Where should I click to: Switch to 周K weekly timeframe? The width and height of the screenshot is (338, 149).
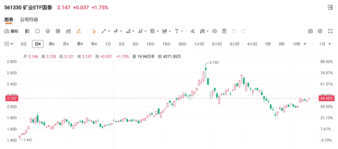coord(52,44)
